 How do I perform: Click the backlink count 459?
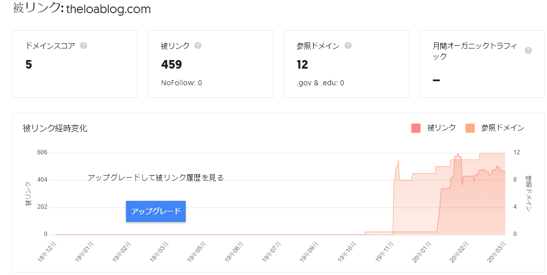tap(172, 64)
